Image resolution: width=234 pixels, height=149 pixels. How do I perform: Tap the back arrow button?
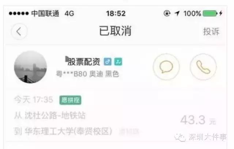[19, 31]
